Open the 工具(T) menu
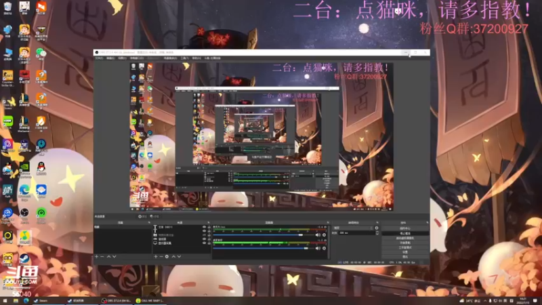 (x=185, y=58)
